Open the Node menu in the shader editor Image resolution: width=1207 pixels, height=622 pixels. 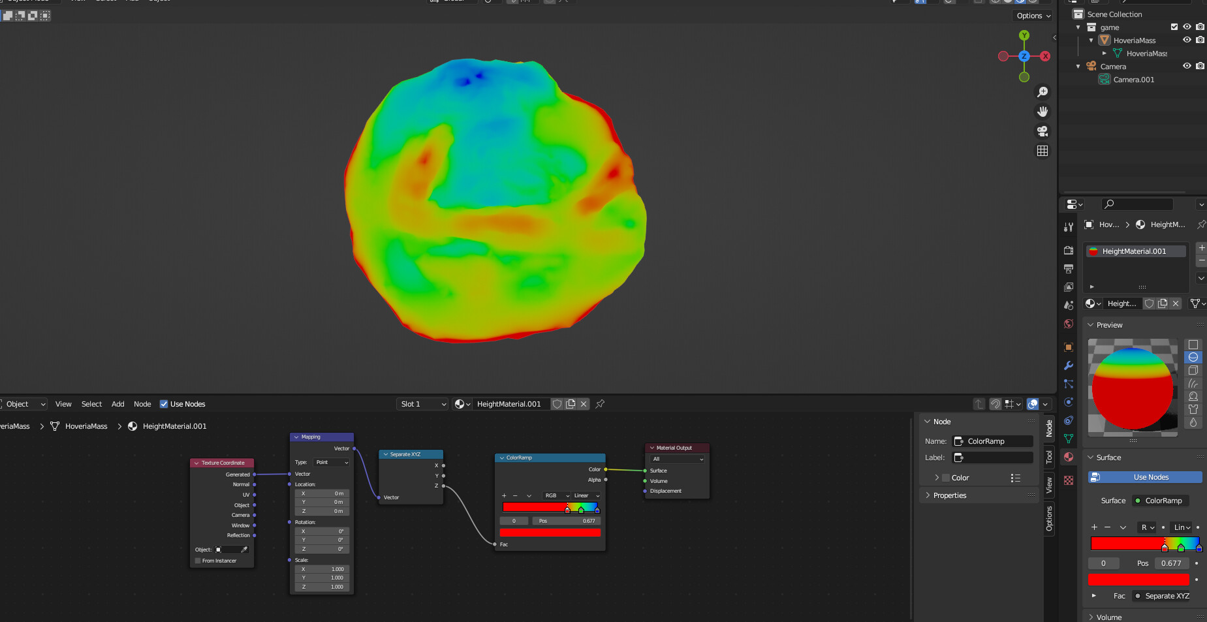[x=142, y=404]
